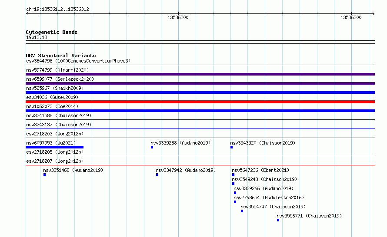
Task: Click the nsv3339288 (Audano2019) text label
Action: pos(180,143)
